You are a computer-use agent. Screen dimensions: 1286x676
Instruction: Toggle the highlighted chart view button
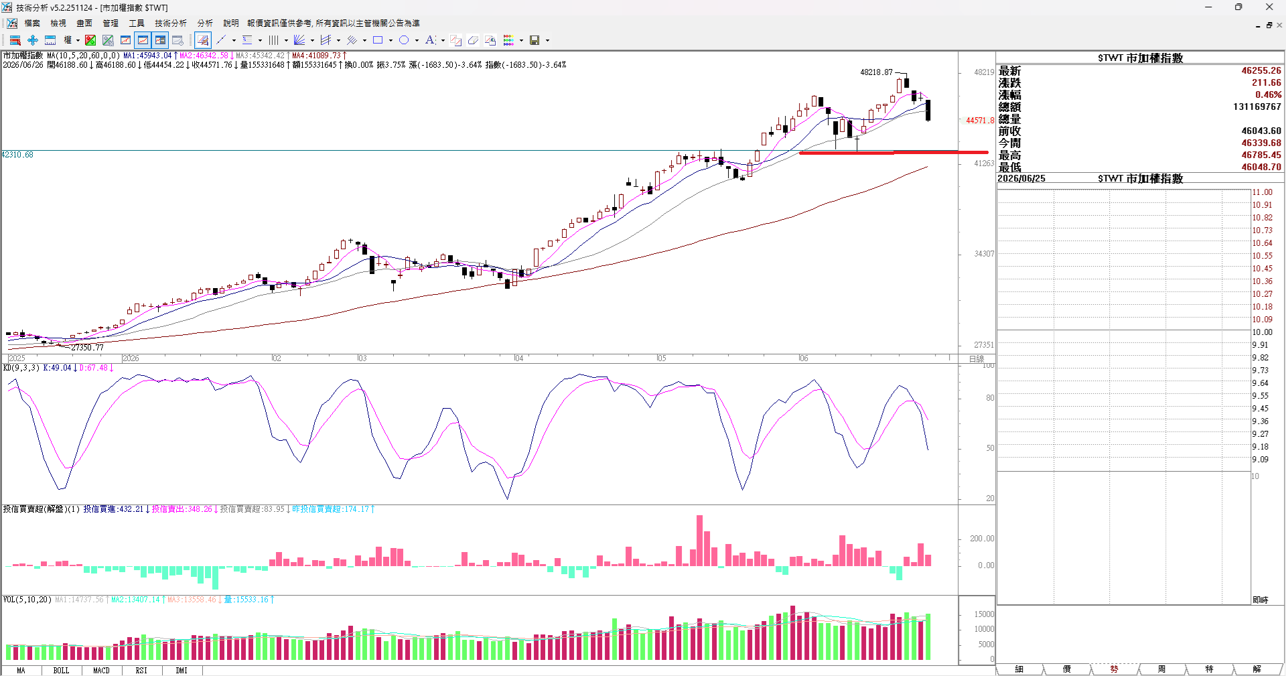tap(143, 40)
